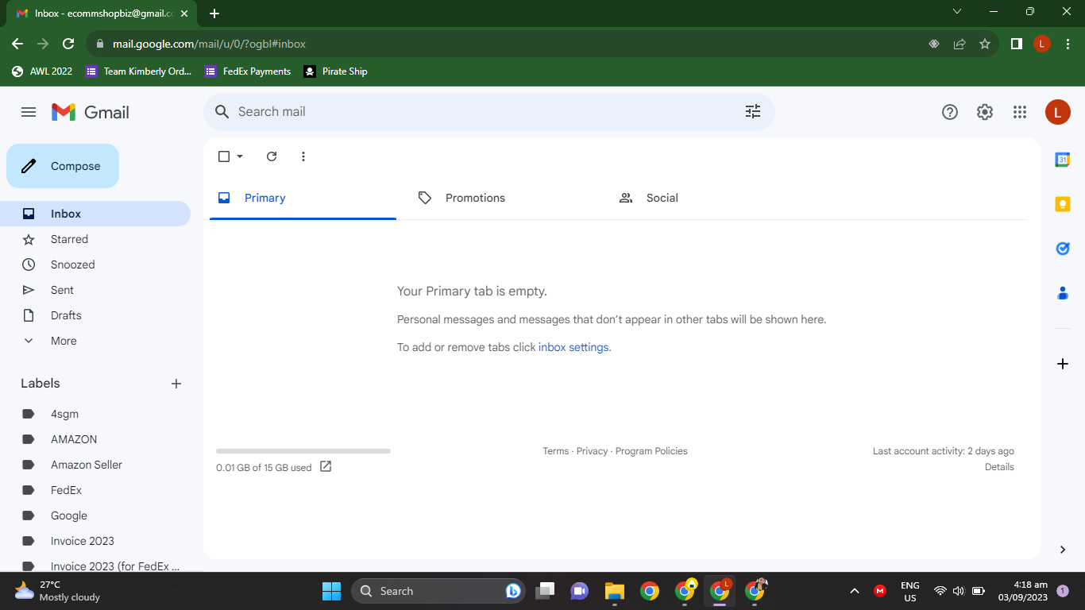1085x610 pixels.
Task: Open the Program Policies link
Action: (651, 451)
